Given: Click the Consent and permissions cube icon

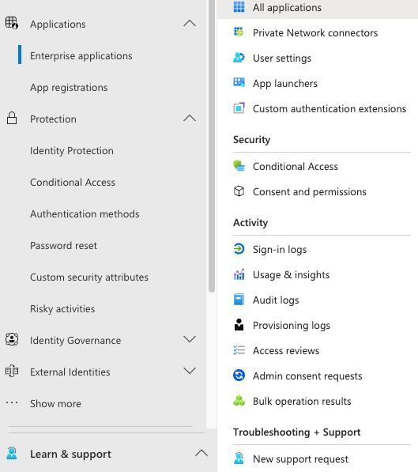Looking at the screenshot, I should tap(239, 191).
